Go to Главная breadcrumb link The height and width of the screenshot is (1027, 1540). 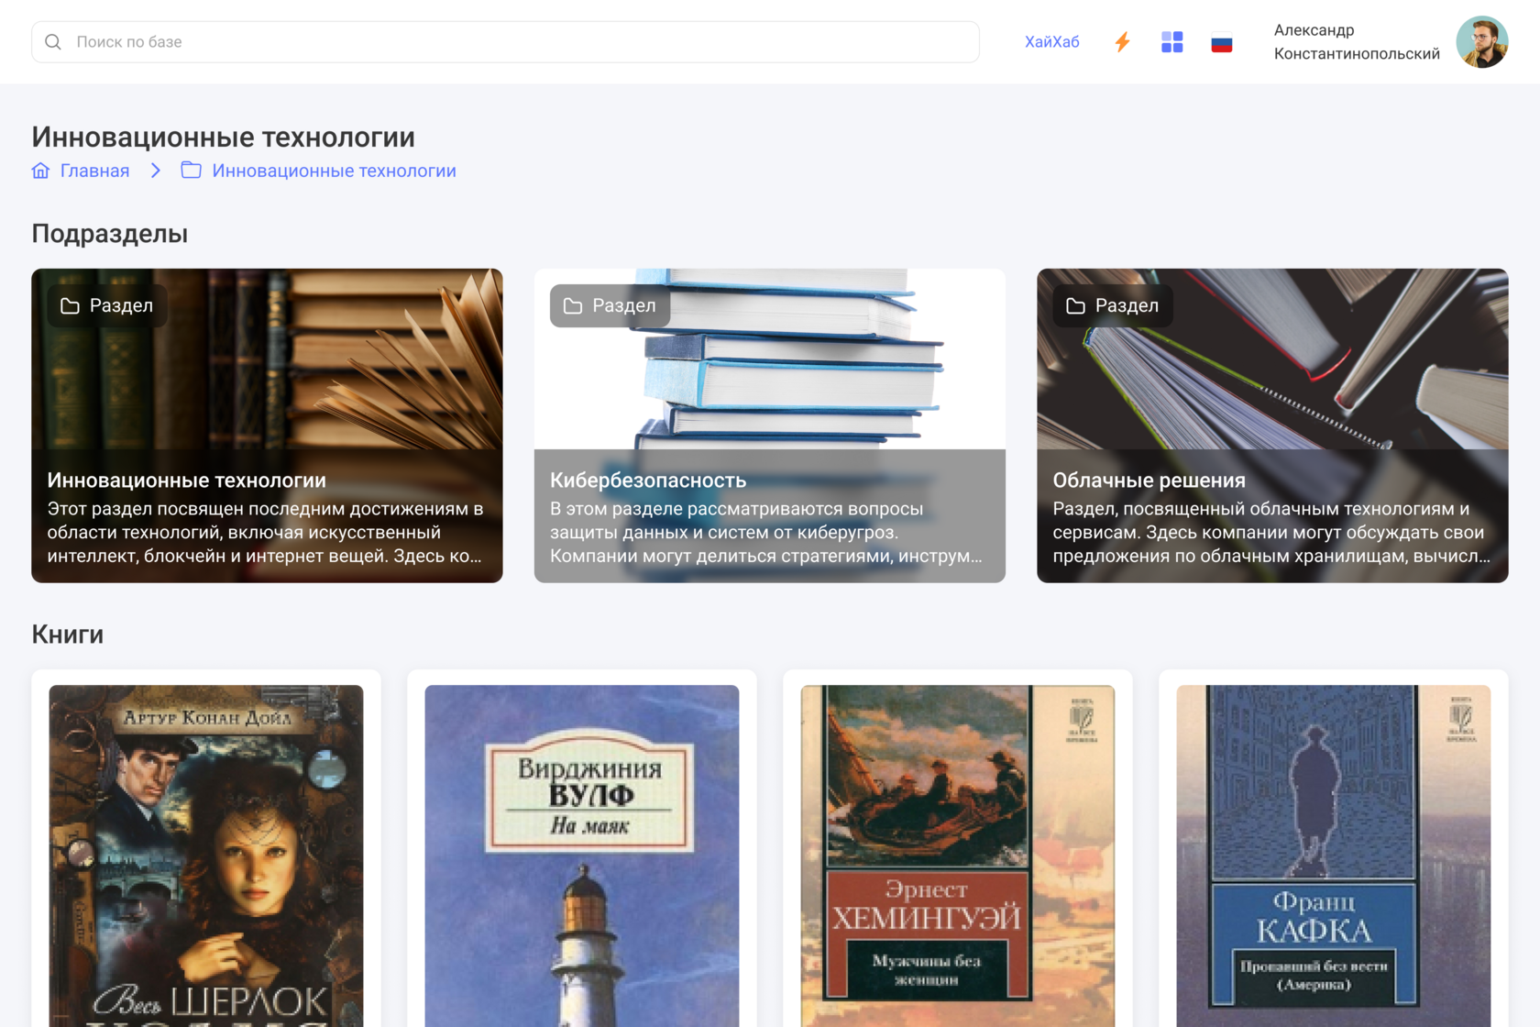coord(94,171)
